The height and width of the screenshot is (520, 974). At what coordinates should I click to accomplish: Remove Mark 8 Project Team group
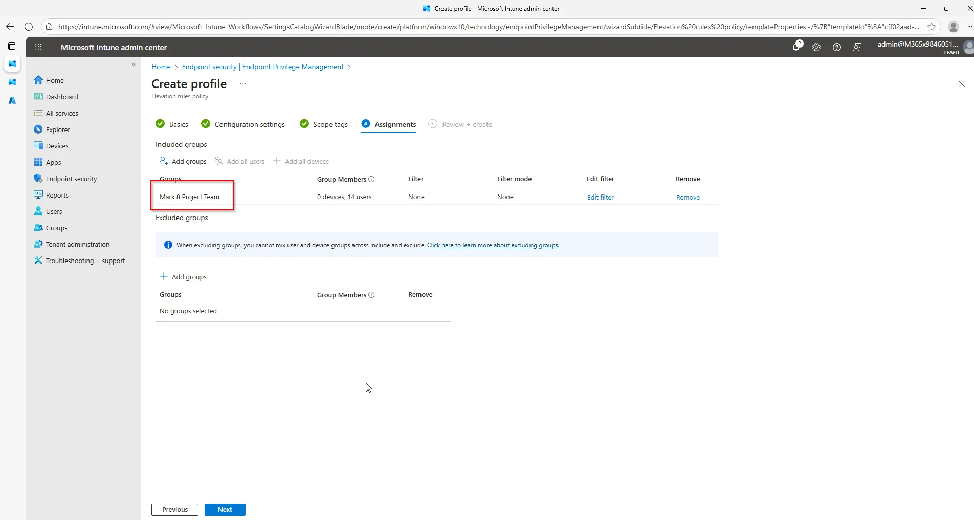[688, 197]
